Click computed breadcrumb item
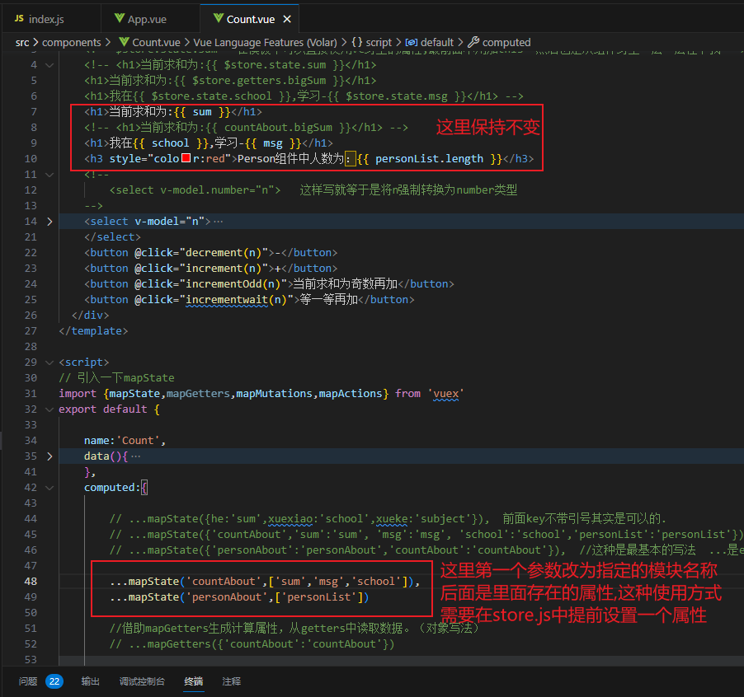 coord(506,43)
